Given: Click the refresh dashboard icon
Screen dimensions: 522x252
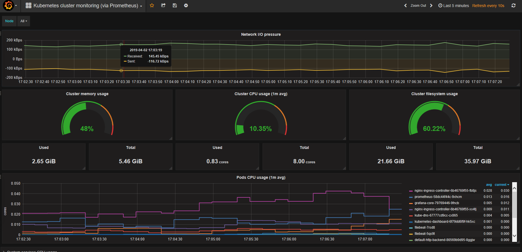Looking at the screenshot, I should [514, 6].
